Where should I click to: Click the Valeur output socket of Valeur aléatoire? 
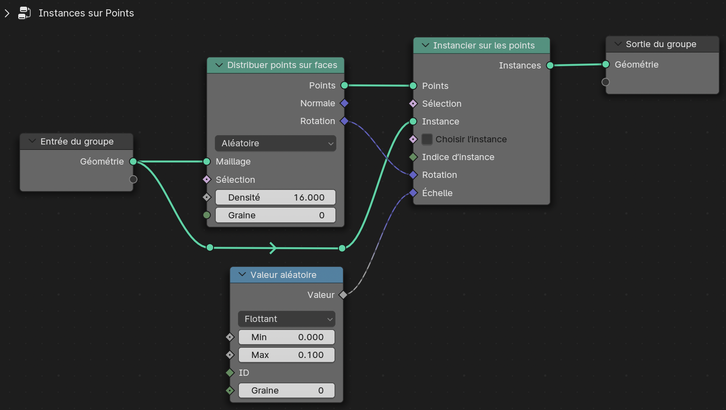click(x=343, y=295)
